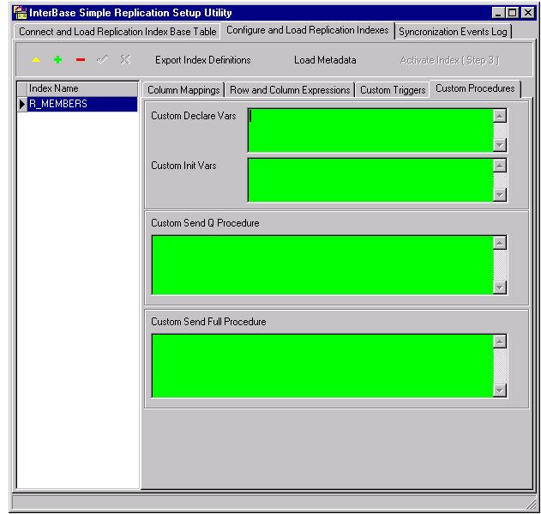Viewport: 541px width, 514px height.
Task: Click the application icon in the title bar
Action: pos(20,13)
